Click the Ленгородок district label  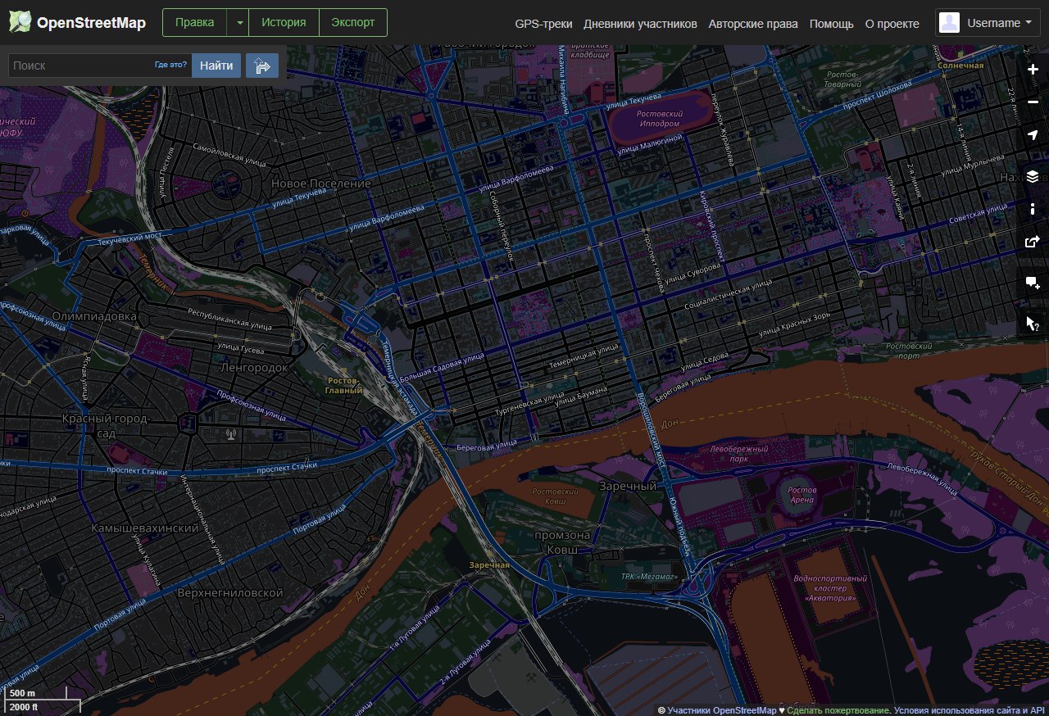tap(254, 368)
